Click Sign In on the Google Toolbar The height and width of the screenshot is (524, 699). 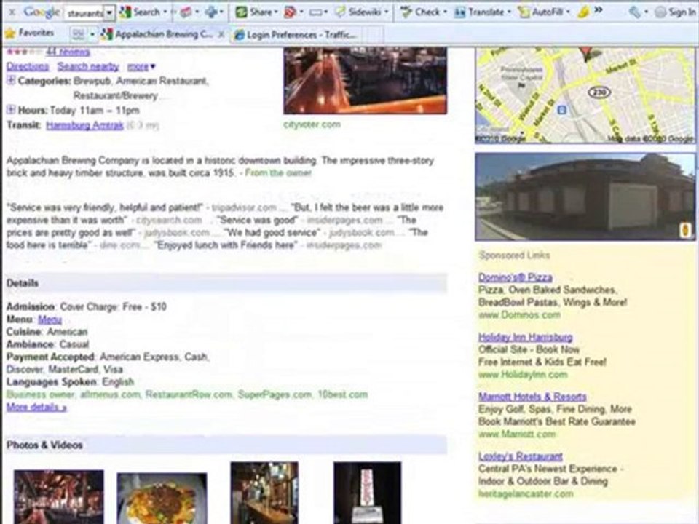click(x=675, y=12)
